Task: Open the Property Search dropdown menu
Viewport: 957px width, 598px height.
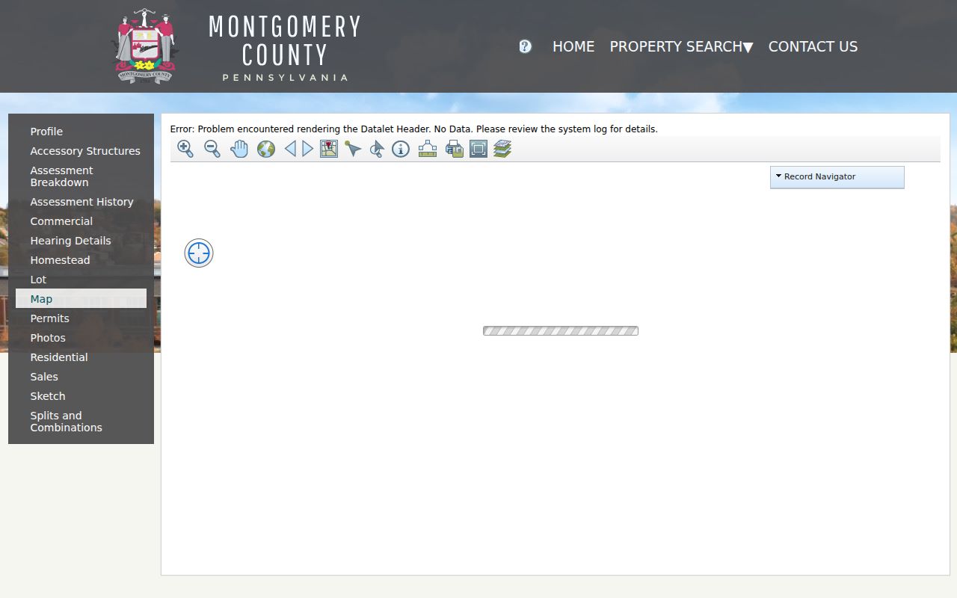Action: click(681, 46)
